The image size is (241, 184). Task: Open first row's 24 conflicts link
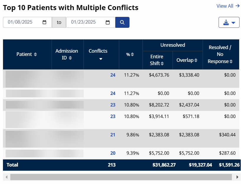coord(113,75)
